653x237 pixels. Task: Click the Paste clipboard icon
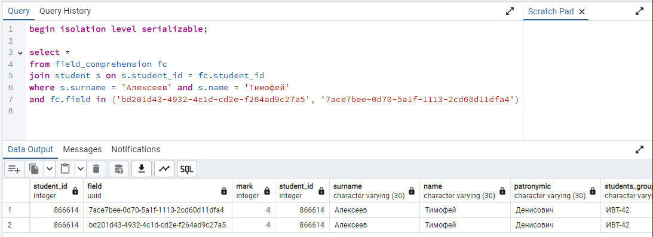[x=65, y=169]
